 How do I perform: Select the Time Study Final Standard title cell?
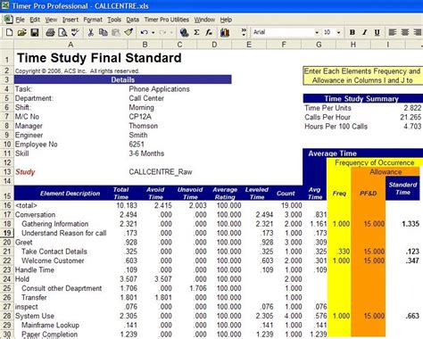click(x=99, y=58)
